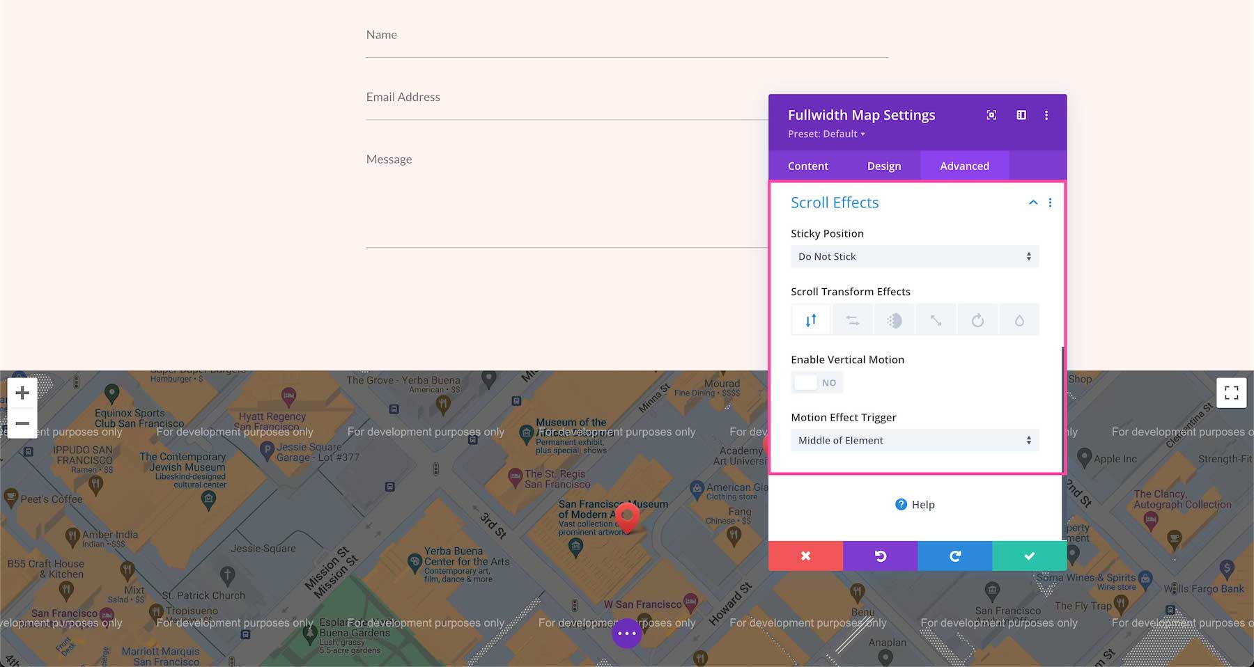
Task: Select the Scaling Up and Down effect
Action: click(x=936, y=319)
